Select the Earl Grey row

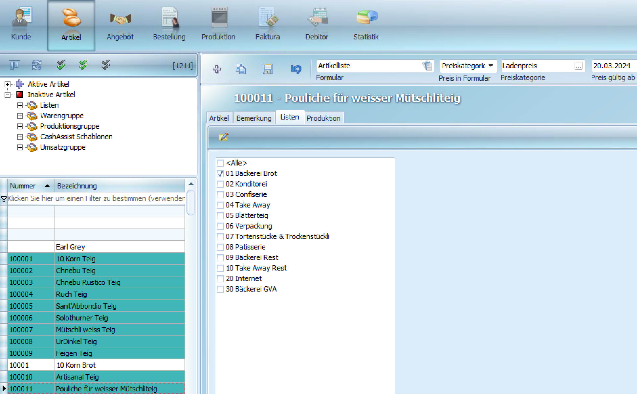pos(96,247)
